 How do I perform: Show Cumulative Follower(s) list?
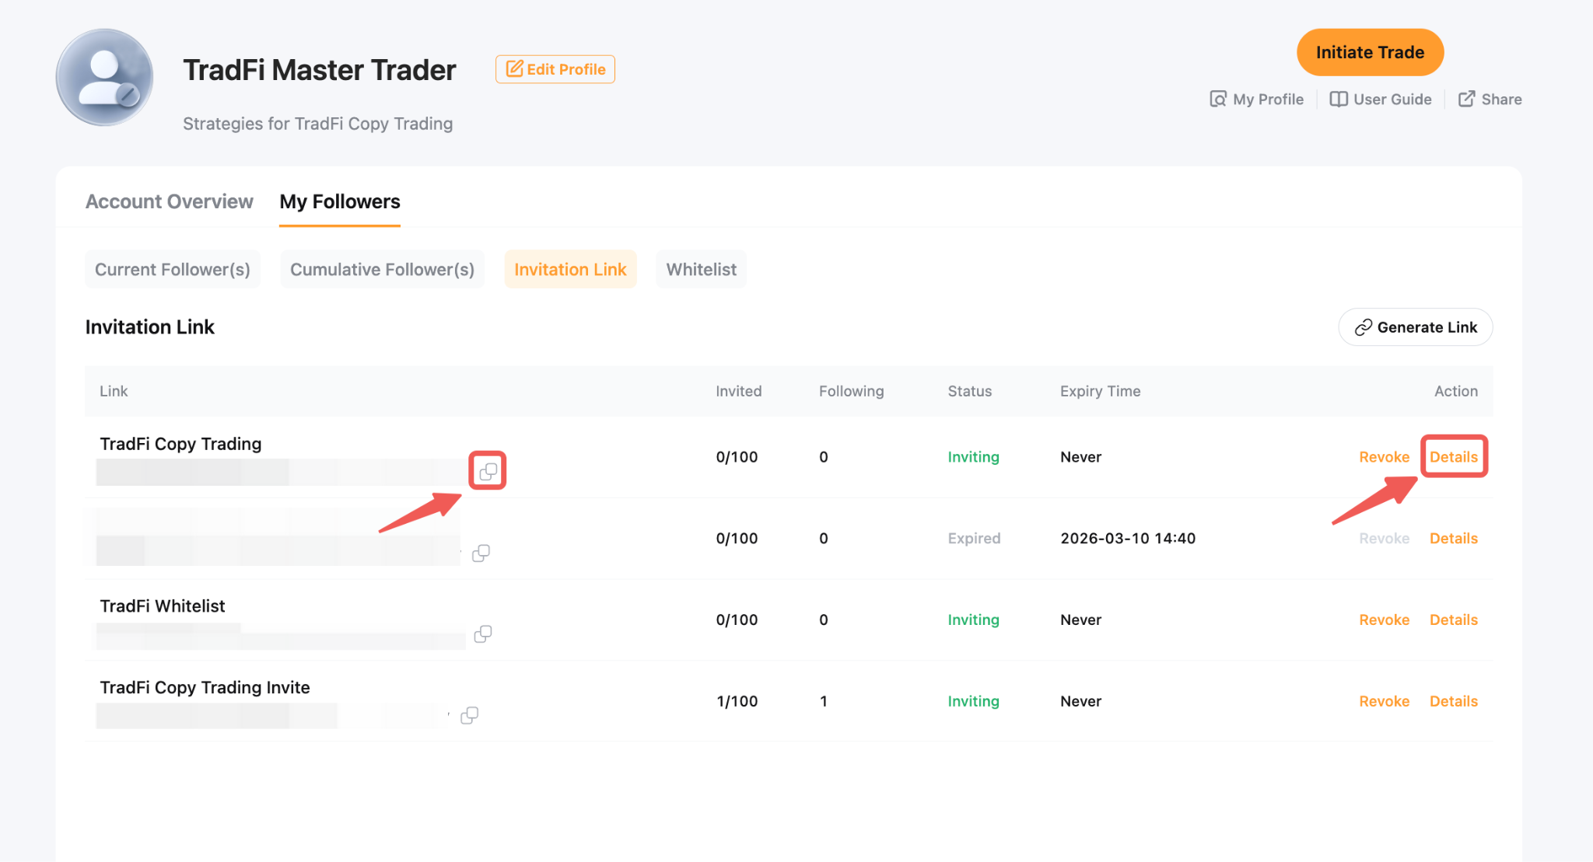click(382, 270)
